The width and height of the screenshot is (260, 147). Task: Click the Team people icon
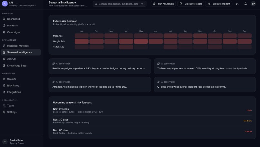click(4, 105)
